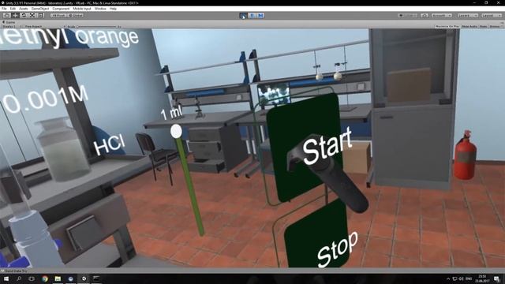Toggle the Pivot/Center handle button
Image resolution: width=505 pixels, height=284 pixels.
point(58,15)
